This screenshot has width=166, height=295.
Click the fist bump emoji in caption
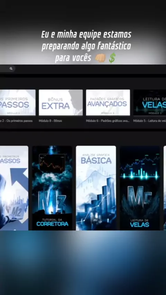100,58
